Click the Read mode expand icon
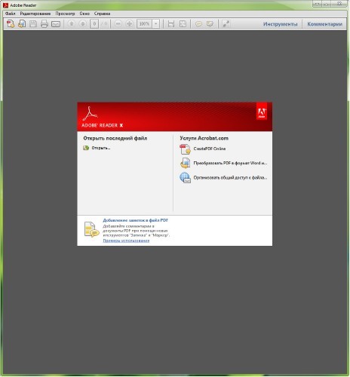350x377 pixels. pos(226,24)
